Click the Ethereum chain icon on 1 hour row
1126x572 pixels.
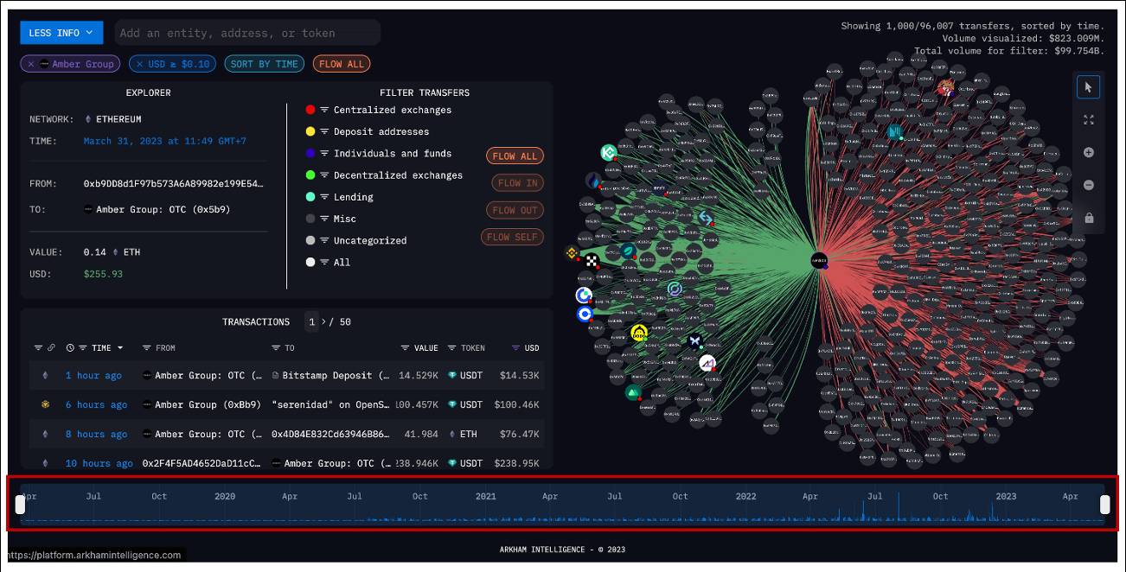45,375
